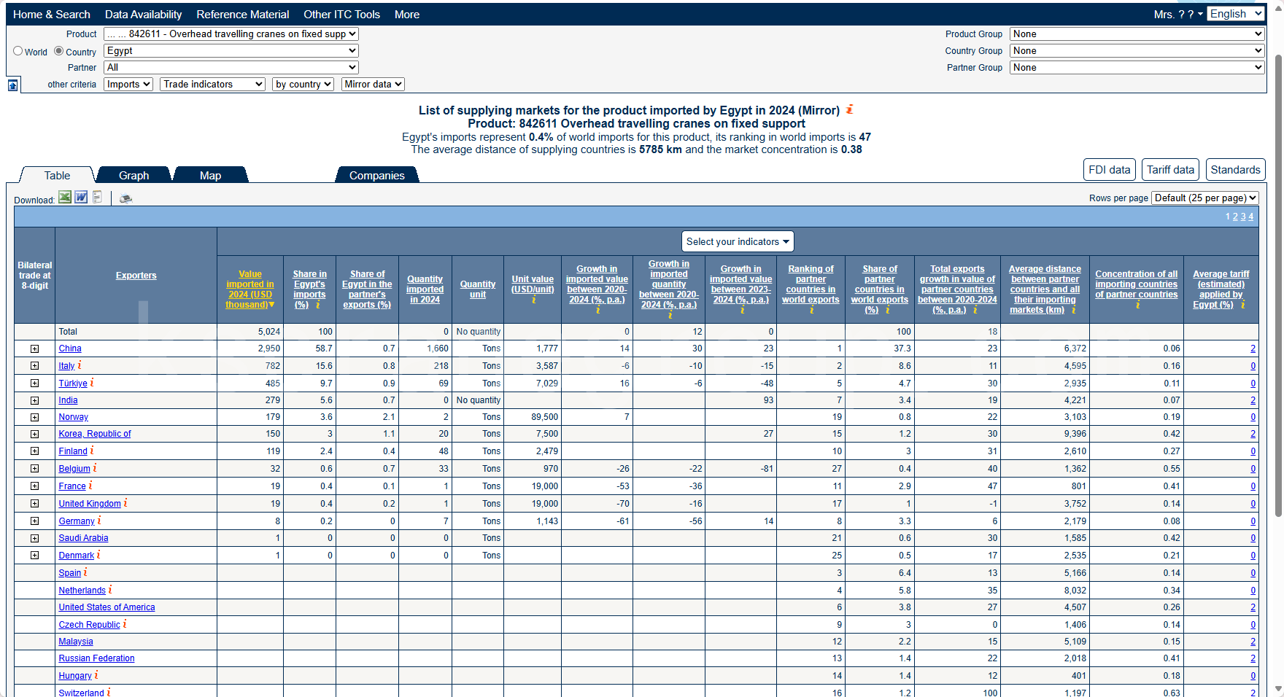Viewport: 1284px width, 697px height.
Task: Select the World radio button
Action: pyautogui.click(x=18, y=51)
